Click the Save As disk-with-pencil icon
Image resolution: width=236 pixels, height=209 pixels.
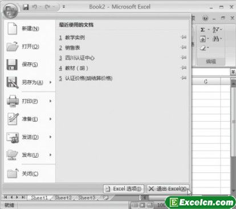(13, 82)
